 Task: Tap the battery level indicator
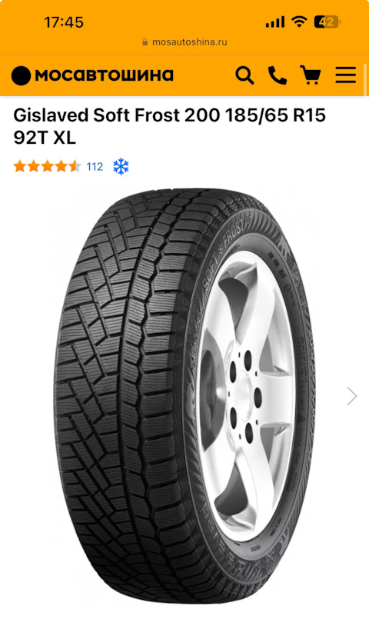click(327, 22)
